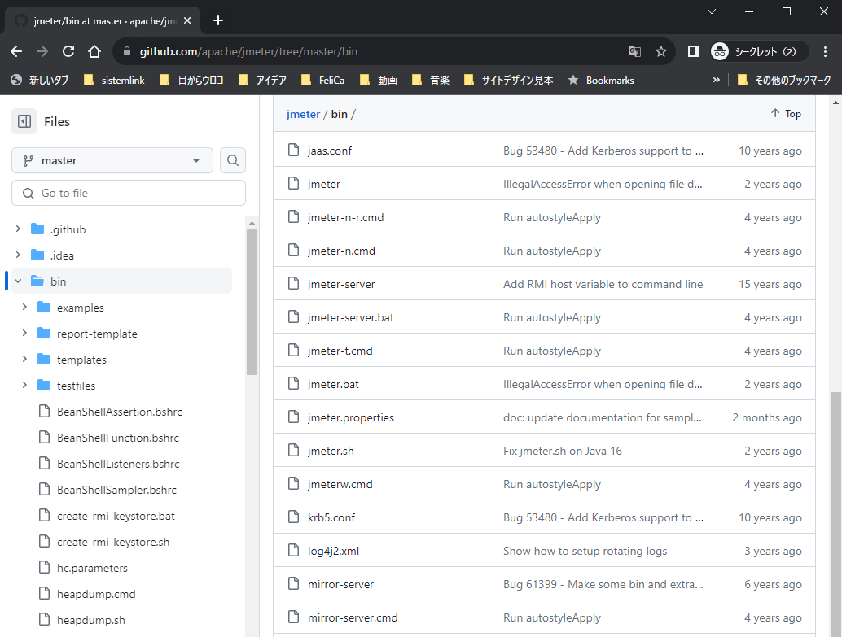Open BeanShellListeners.bshrc in file tree
842x637 pixels.
pyautogui.click(x=118, y=464)
